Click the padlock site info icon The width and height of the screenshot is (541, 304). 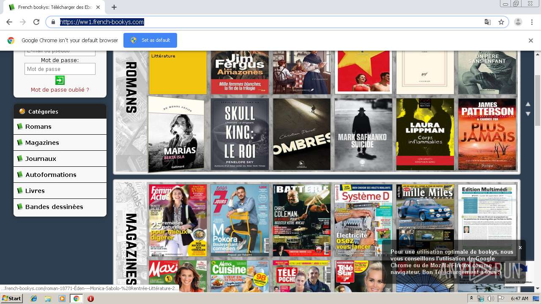53,22
